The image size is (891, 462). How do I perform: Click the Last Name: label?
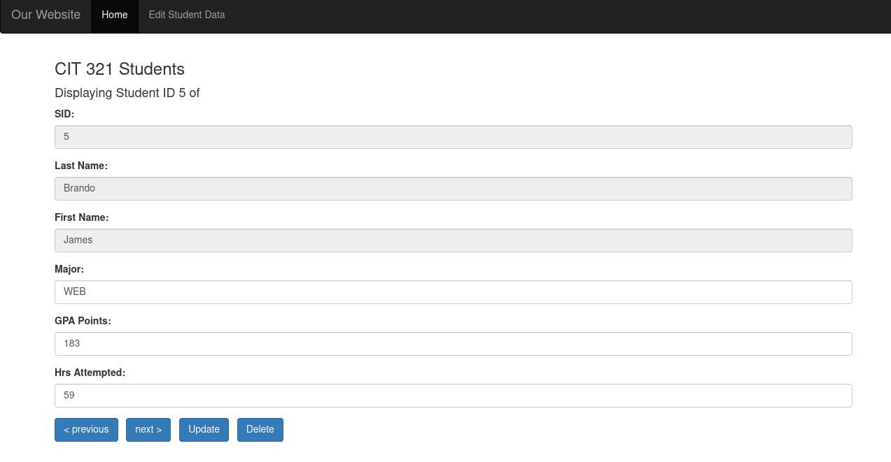point(81,166)
